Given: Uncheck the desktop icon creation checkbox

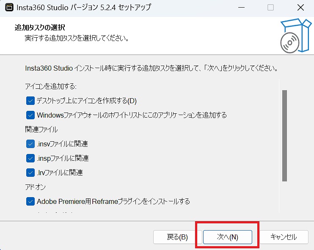Looking at the screenshot, I should 30,101.
